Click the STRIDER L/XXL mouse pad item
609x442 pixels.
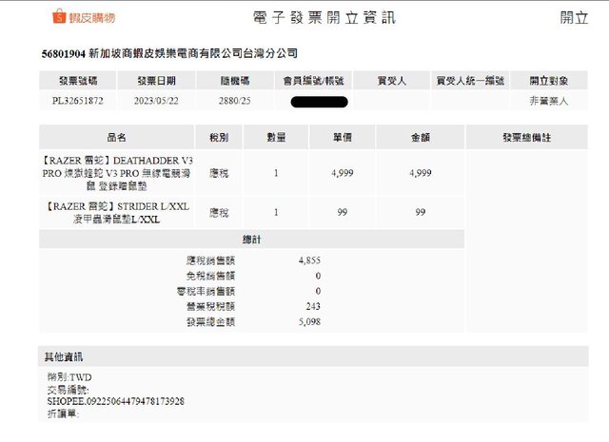click(x=116, y=212)
